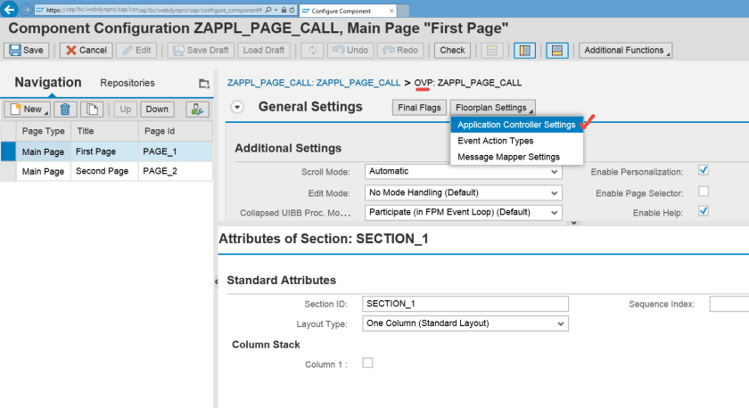Choose Event Action Types from menu
The width and height of the screenshot is (749, 408).
(x=496, y=141)
